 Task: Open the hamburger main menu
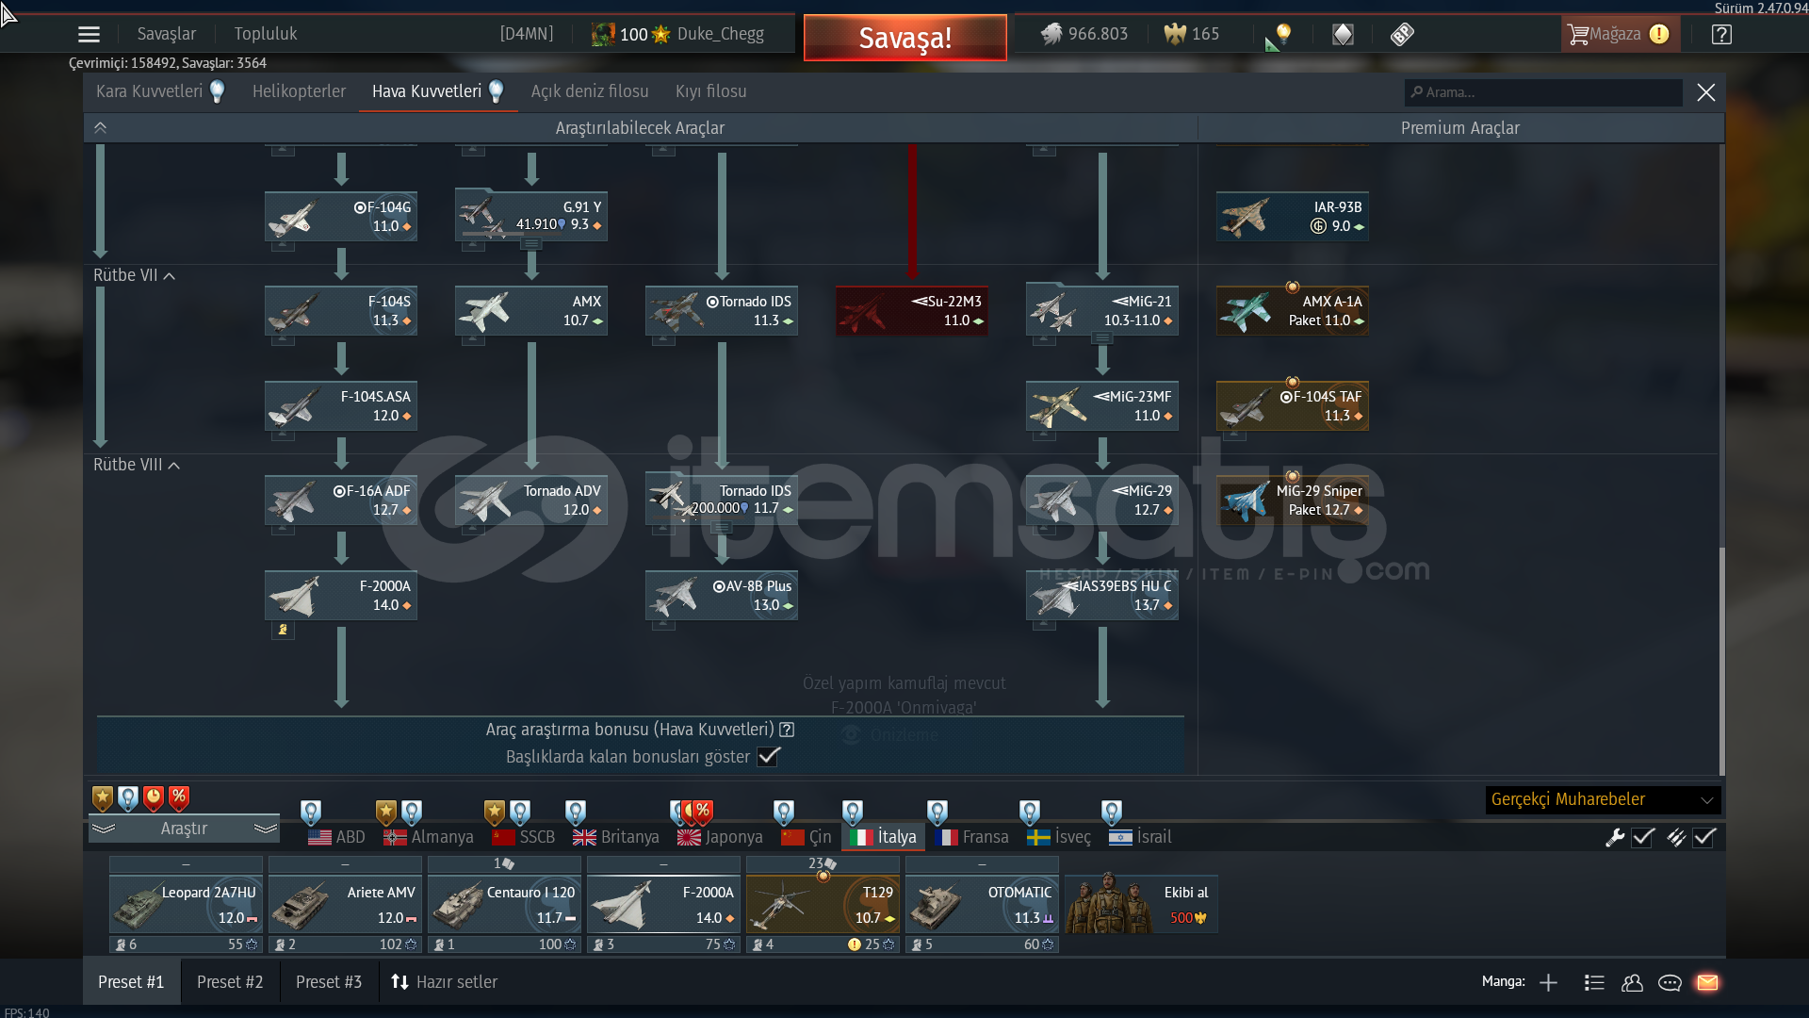[x=89, y=35]
